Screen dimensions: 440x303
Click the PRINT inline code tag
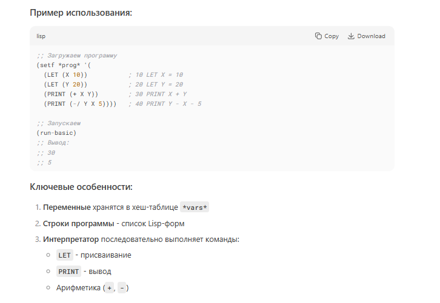click(x=68, y=272)
